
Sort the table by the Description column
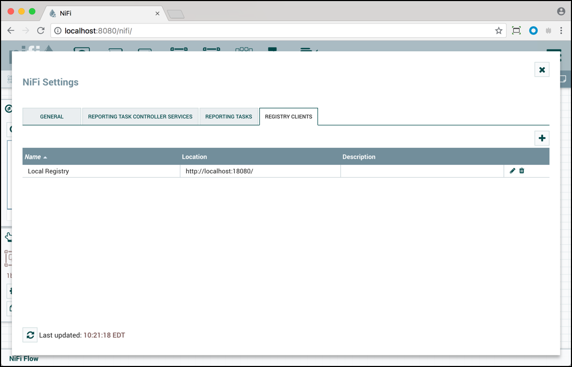coord(359,156)
